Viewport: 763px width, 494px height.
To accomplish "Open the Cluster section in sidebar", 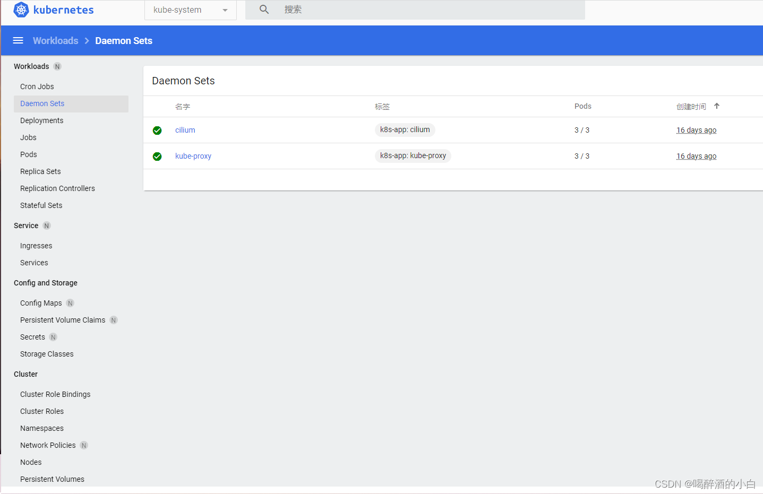I will point(25,374).
